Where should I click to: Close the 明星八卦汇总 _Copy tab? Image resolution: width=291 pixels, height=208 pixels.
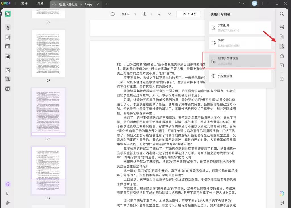click(98, 4)
